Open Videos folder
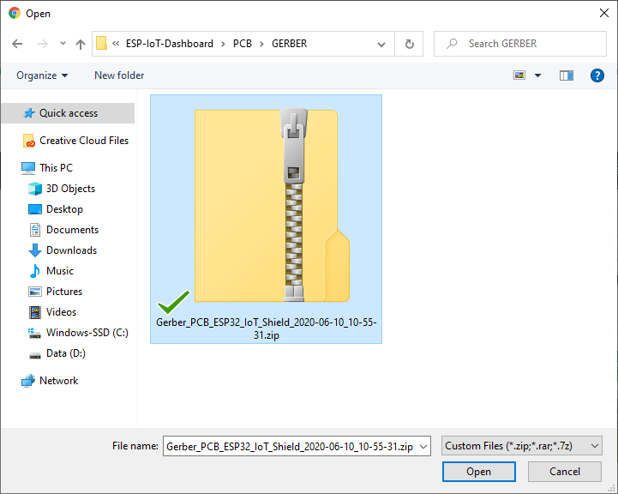 (52, 312)
